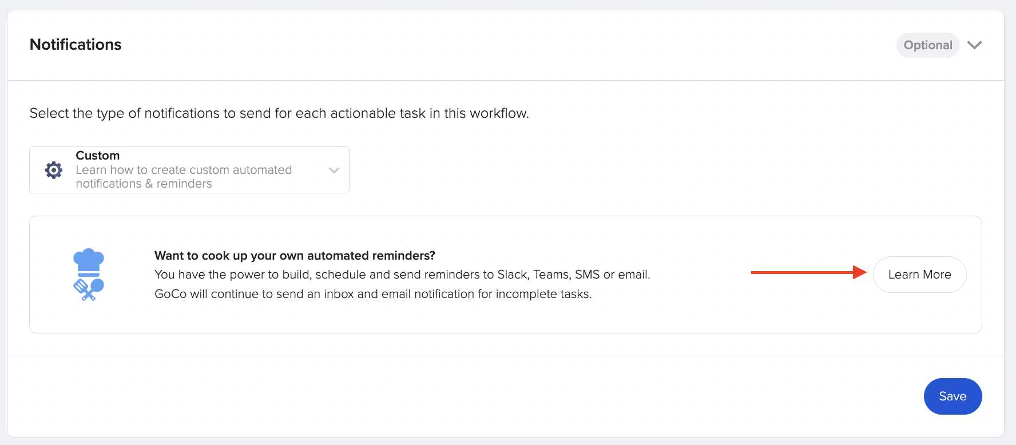
Task: Click the Optional badge
Action: click(x=927, y=45)
